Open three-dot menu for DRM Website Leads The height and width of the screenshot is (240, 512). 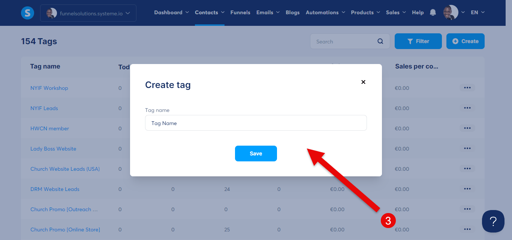point(467,189)
